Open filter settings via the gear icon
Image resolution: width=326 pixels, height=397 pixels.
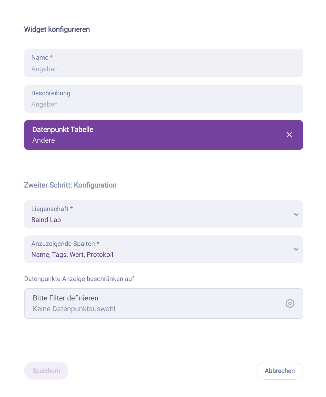(x=290, y=304)
